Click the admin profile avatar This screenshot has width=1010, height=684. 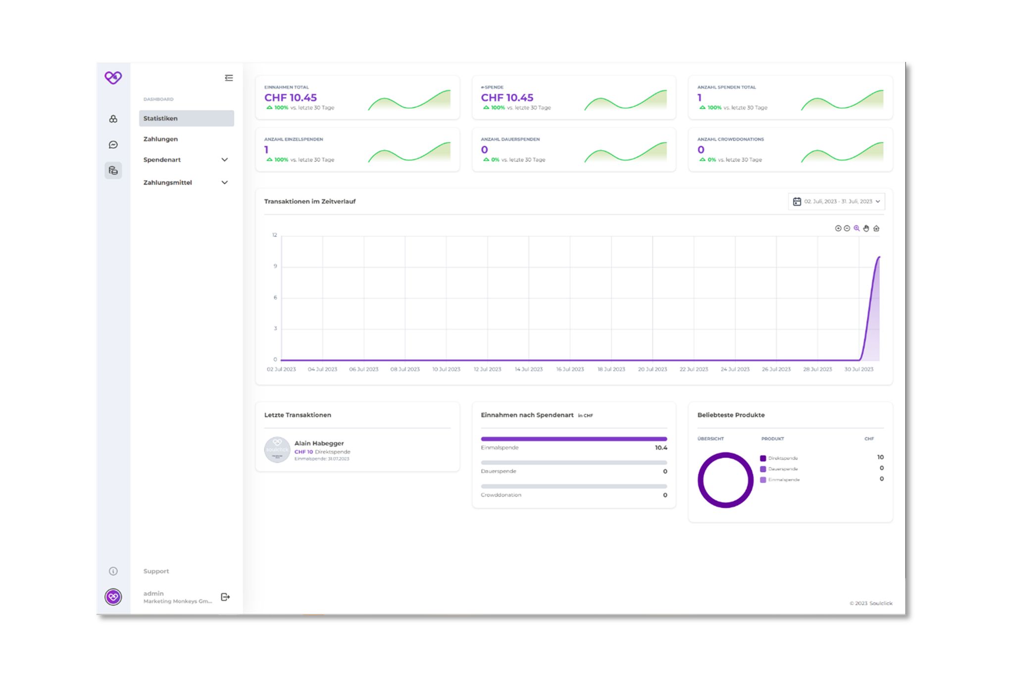click(x=113, y=597)
